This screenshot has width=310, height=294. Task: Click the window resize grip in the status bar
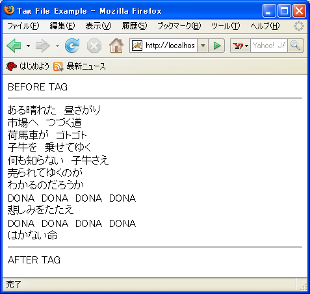click(304, 287)
